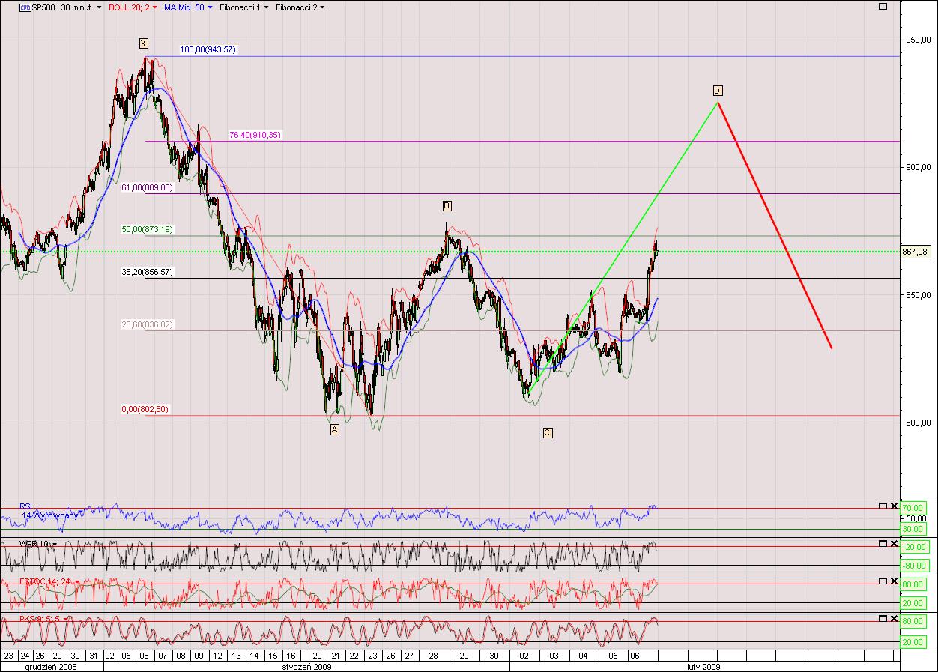The width and height of the screenshot is (938, 672).
Task: Select the C wave marker label
Action: (548, 432)
